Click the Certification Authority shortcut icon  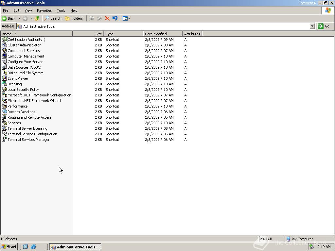coord(5,40)
